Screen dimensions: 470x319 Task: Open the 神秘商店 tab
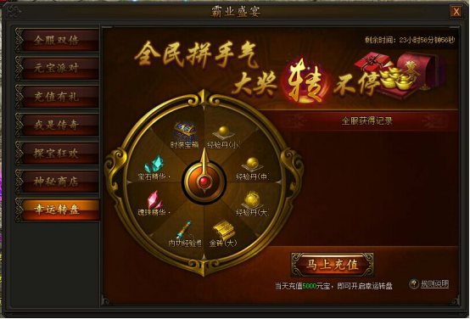[57, 182]
